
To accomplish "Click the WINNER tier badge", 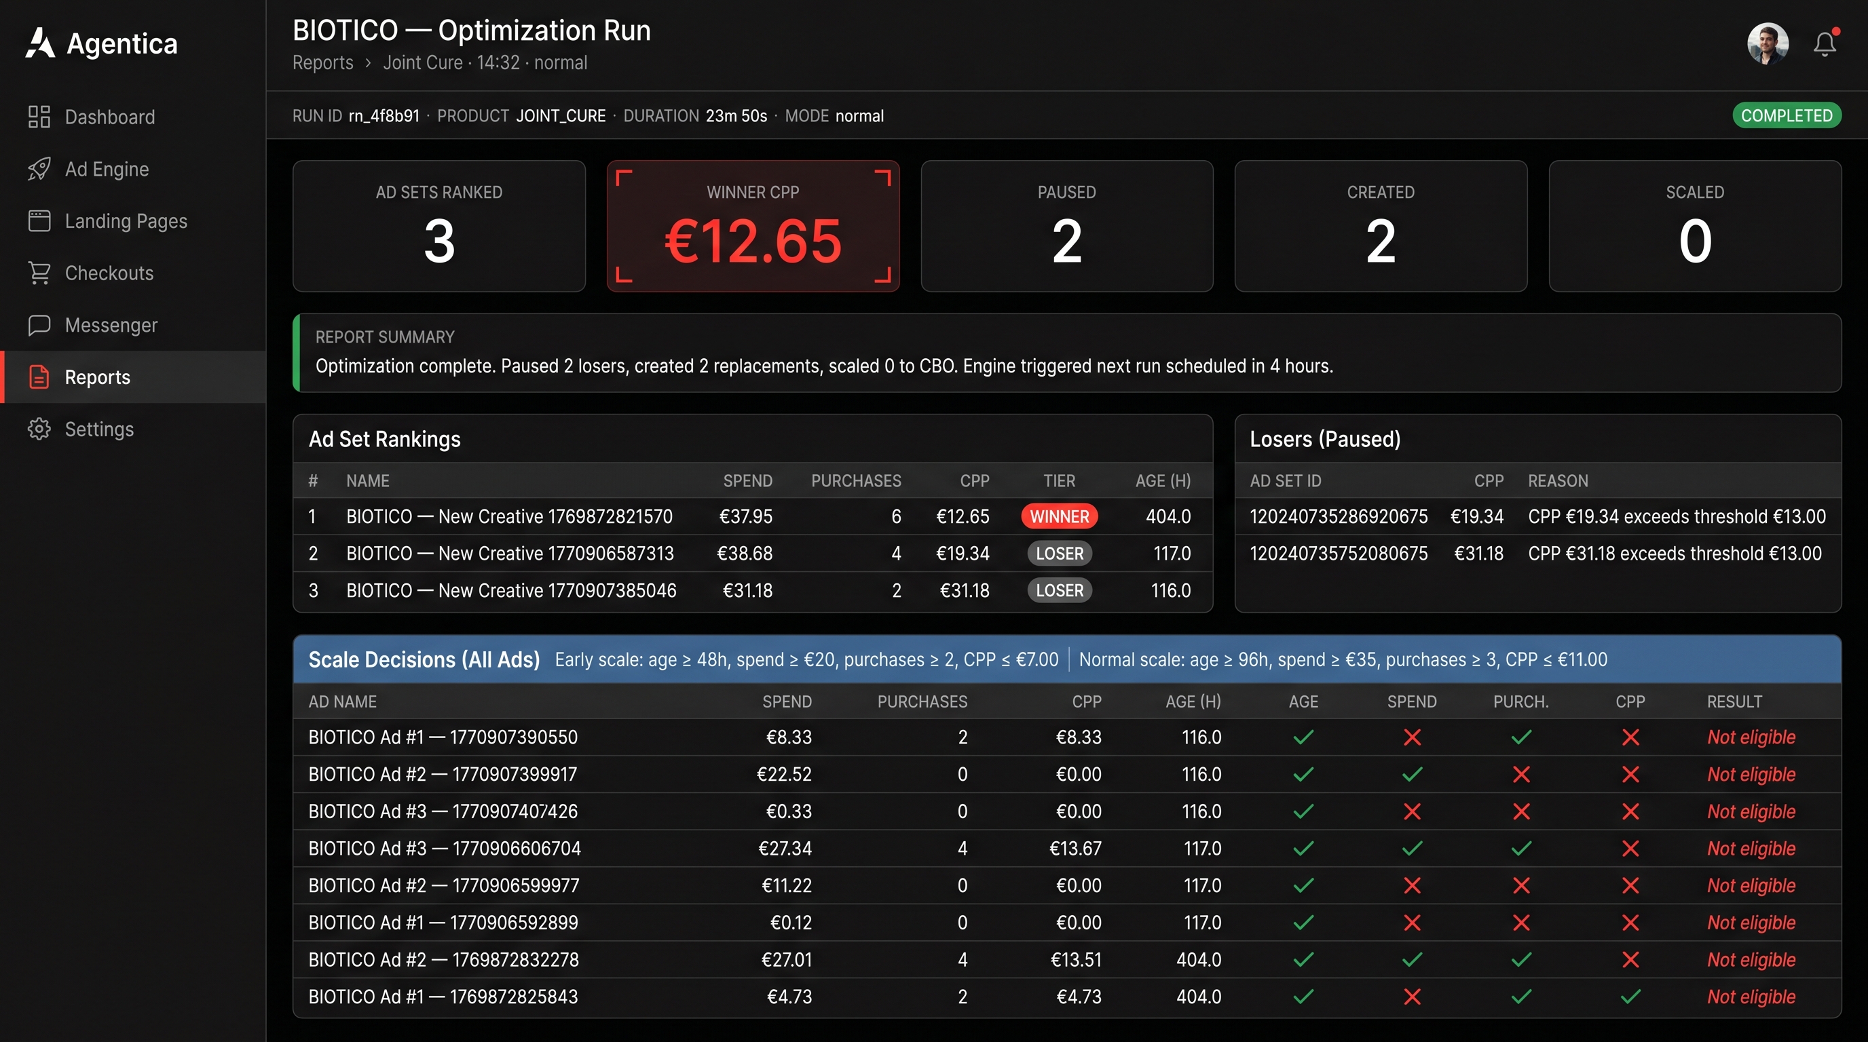I will pyautogui.click(x=1060, y=517).
